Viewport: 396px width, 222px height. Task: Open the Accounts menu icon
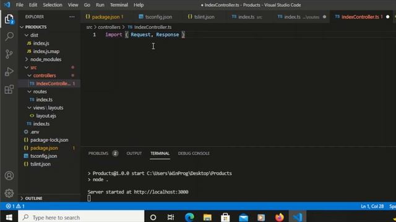(x=9, y=176)
